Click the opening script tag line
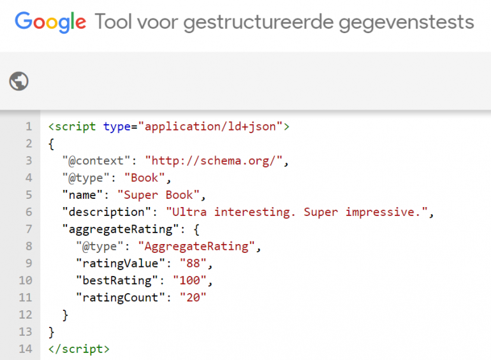The image size is (491, 360). pos(169,127)
